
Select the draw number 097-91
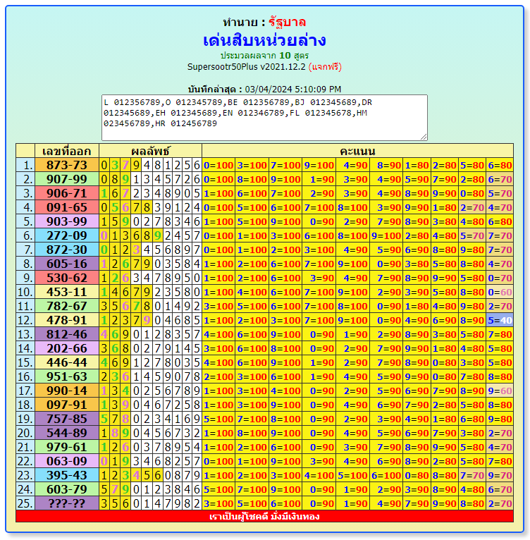[x=67, y=405]
